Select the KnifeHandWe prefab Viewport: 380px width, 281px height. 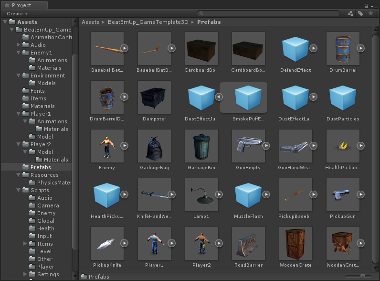point(154,195)
